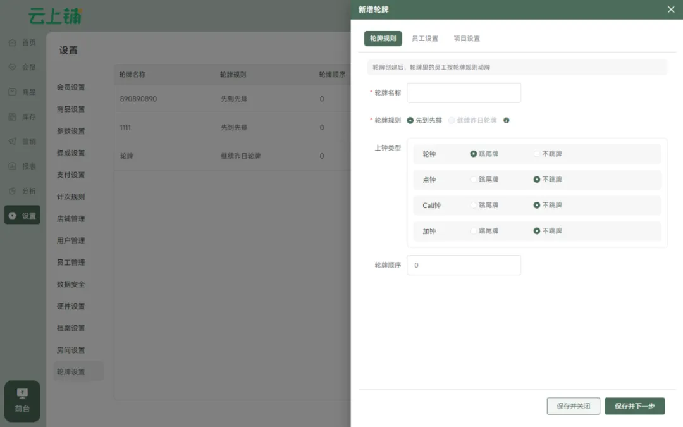The width and height of the screenshot is (683, 427).
Task: Open the inventory (库存) sidebar icon
Action: pyautogui.click(x=12, y=116)
